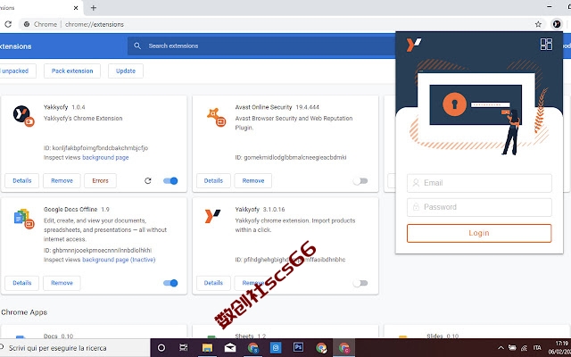Remove Google Docs Offline extension

coord(62,283)
